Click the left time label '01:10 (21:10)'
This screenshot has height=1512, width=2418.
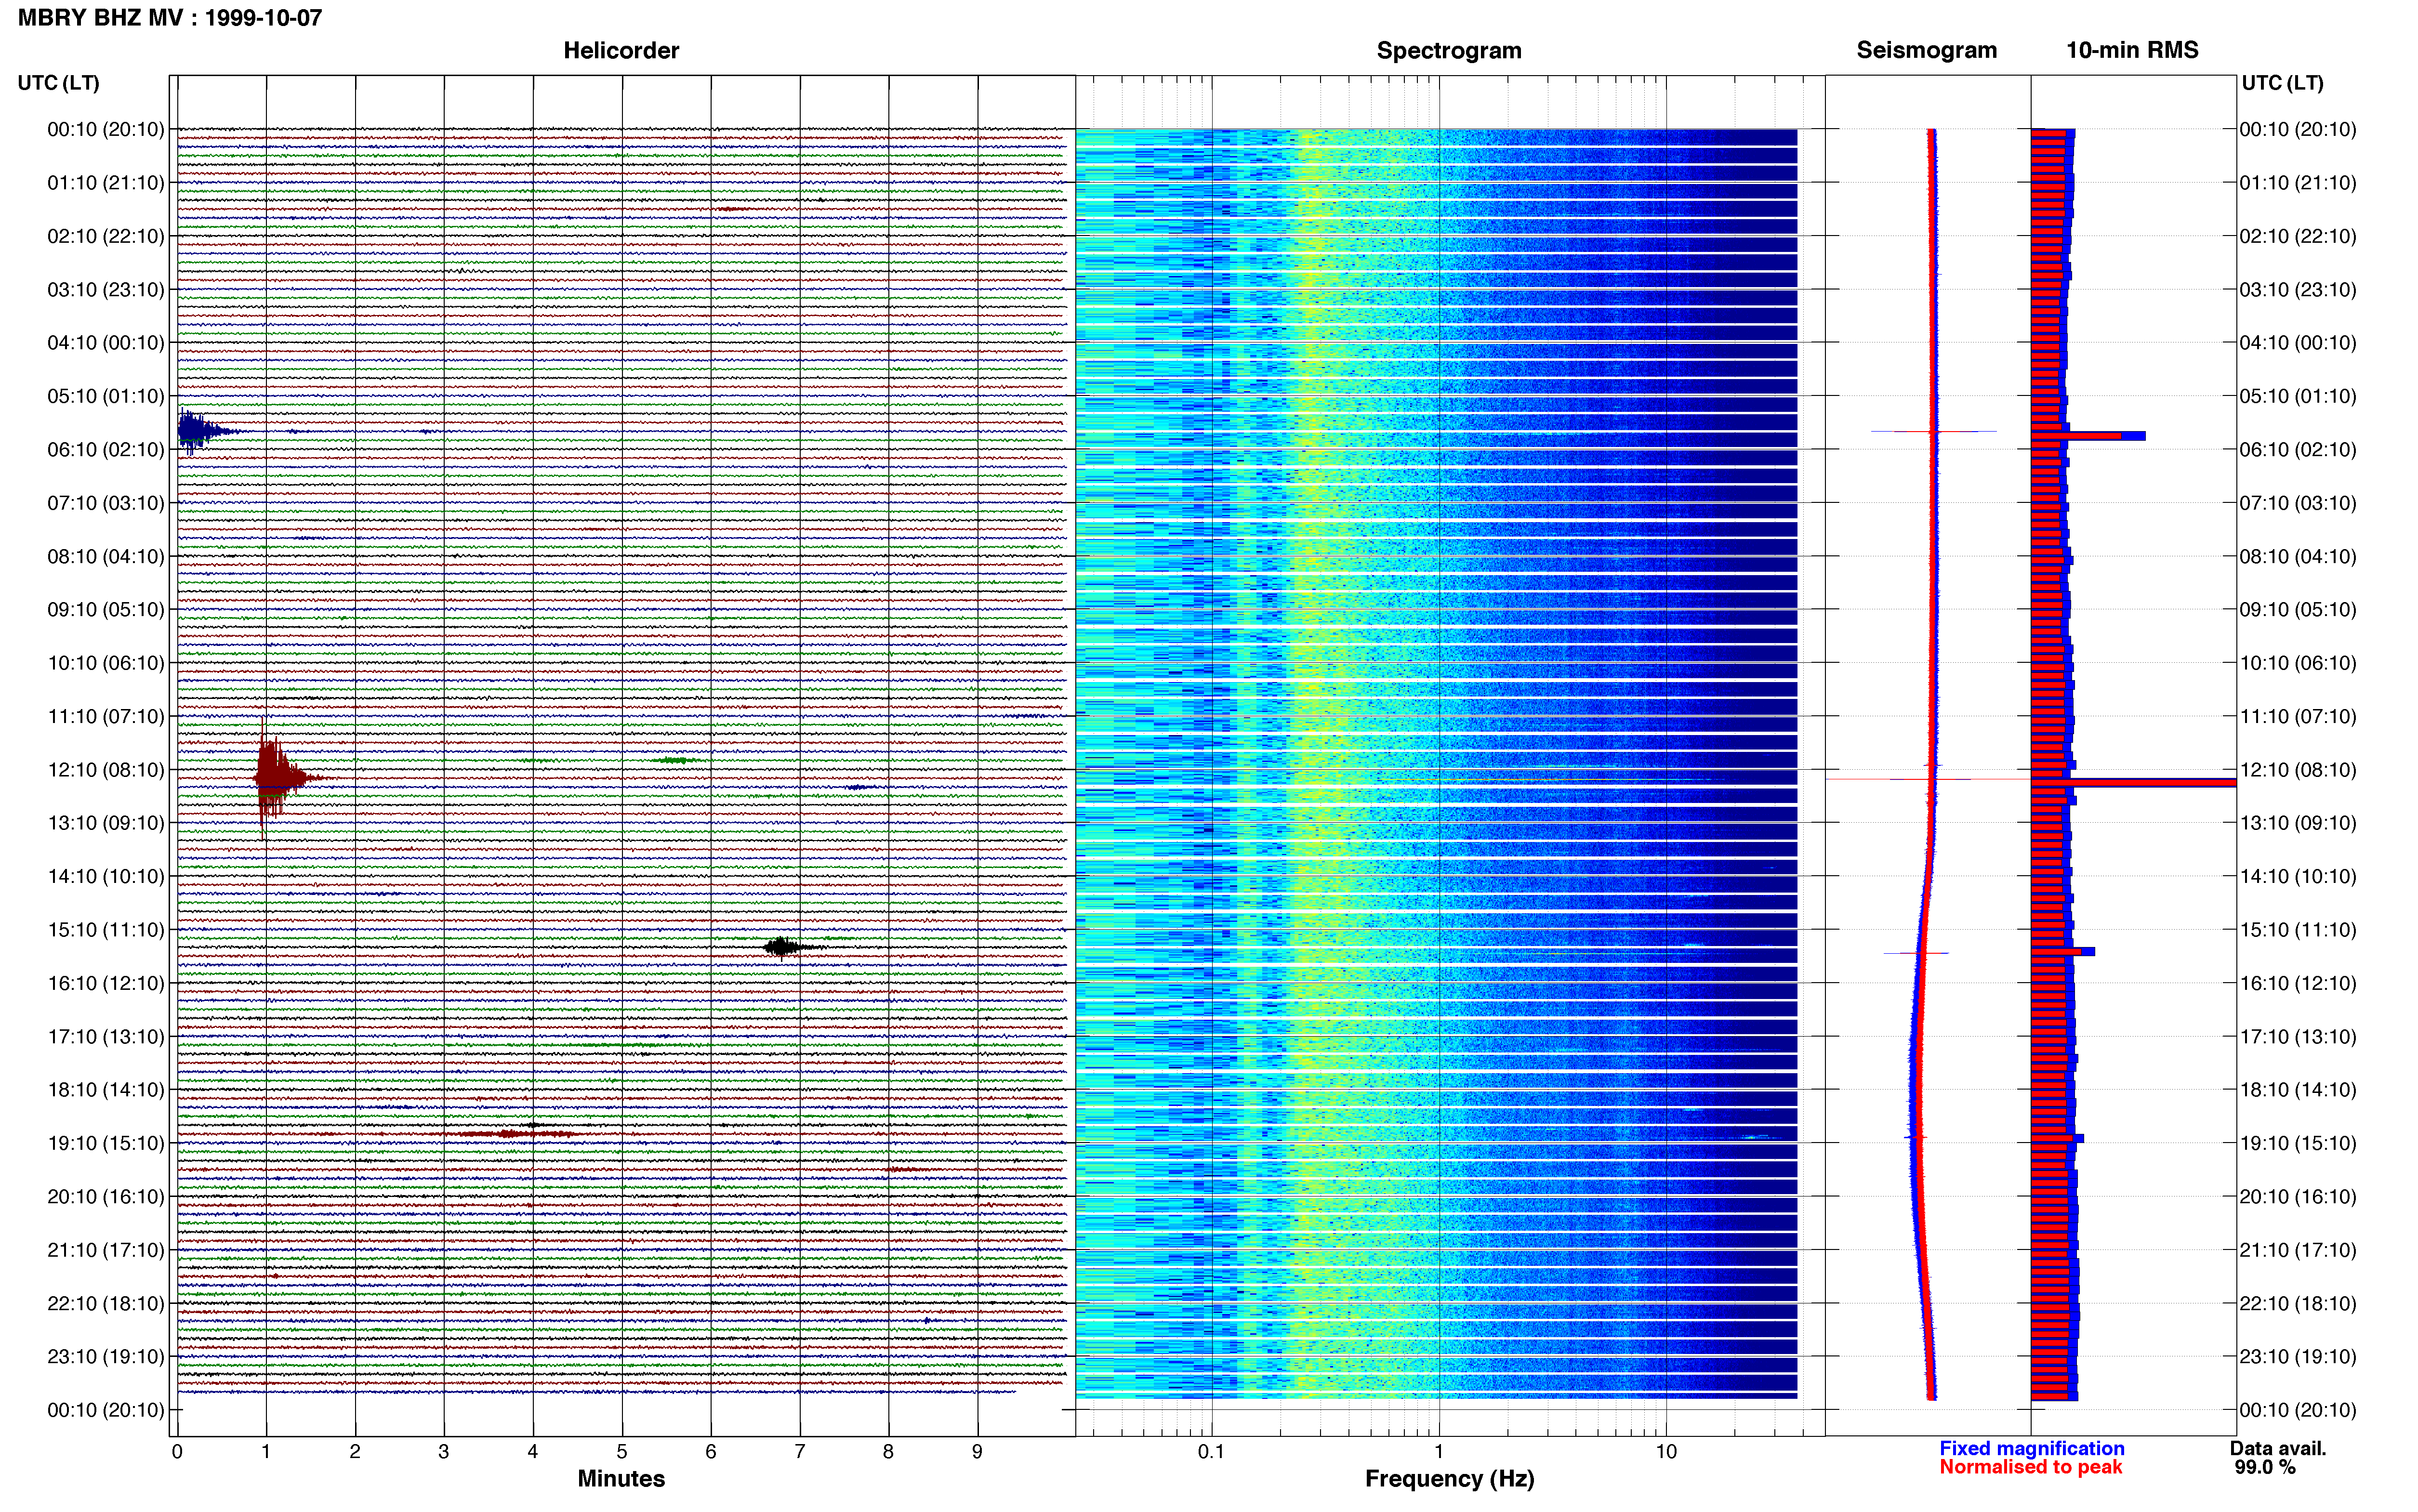106,183
